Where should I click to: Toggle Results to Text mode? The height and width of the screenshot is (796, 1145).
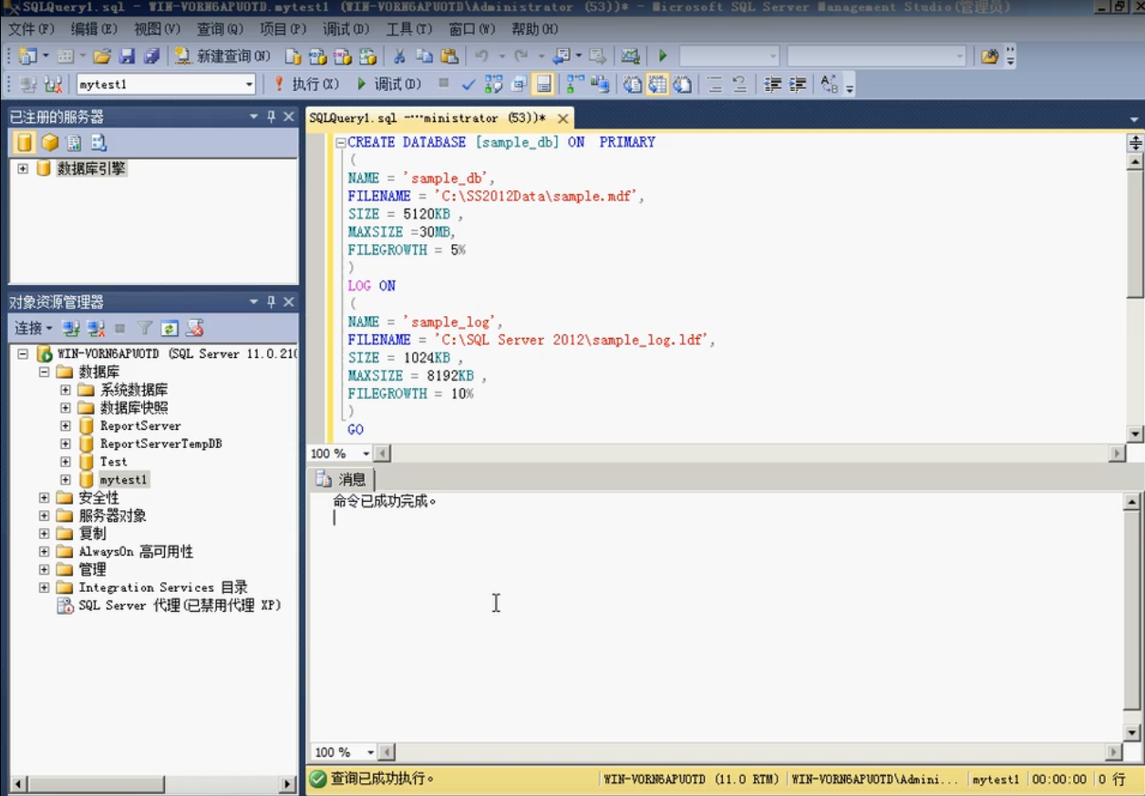[x=633, y=85]
